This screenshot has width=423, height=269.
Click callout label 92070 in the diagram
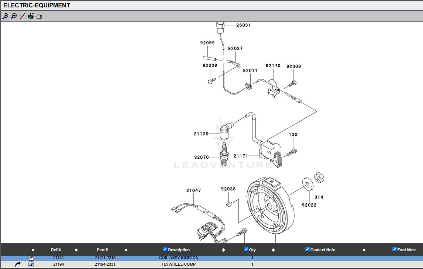[x=202, y=157]
